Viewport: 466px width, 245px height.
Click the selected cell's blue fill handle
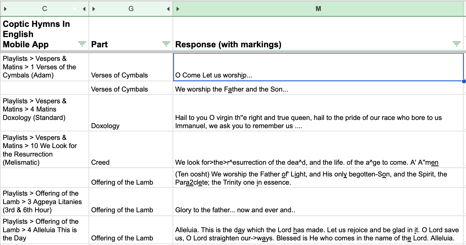coord(464,81)
